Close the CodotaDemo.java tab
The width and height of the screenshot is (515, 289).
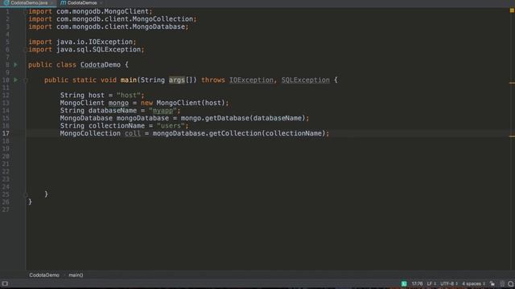51,3
